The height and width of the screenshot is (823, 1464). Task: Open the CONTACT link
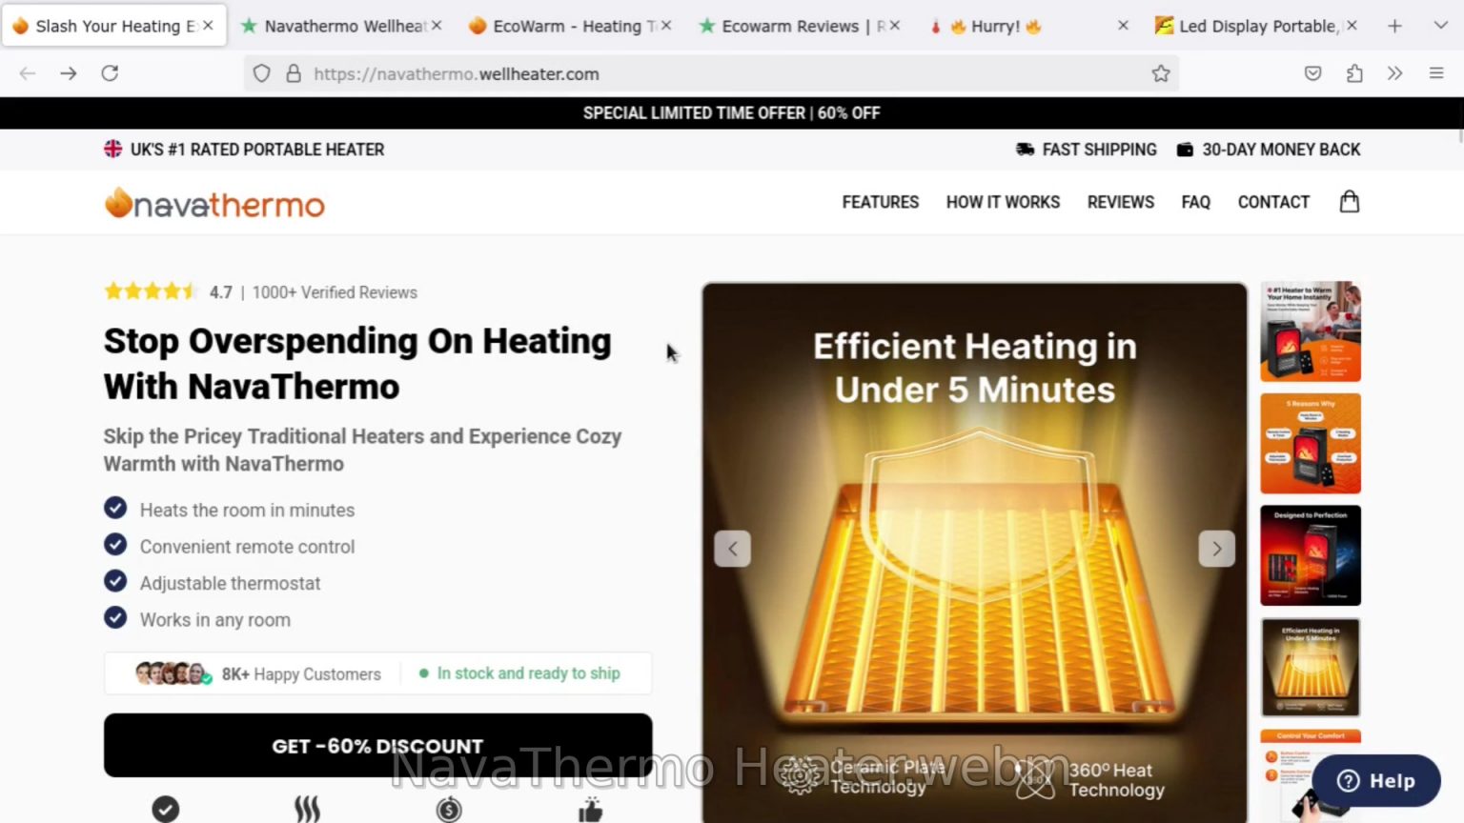point(1273,202)
